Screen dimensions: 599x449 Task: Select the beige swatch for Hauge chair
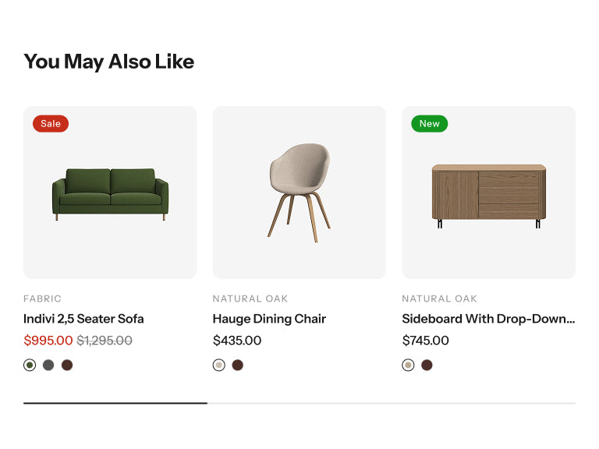tap(219, 365)
